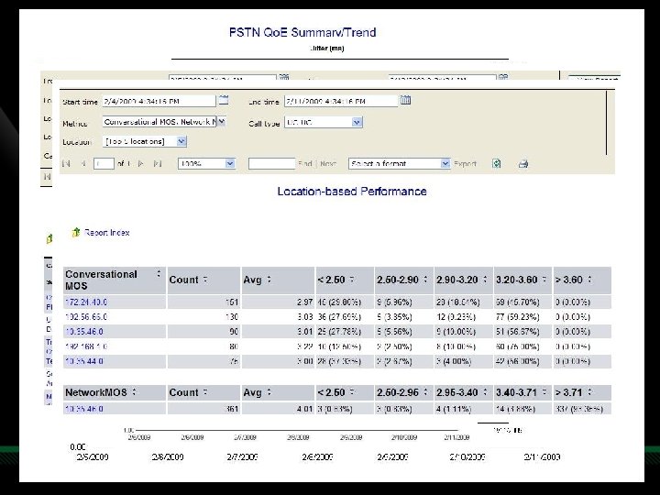Sort by > 3.71 column
Image resolution: width=660 pixels, height=495 pixels.
[x=589, y=392]
